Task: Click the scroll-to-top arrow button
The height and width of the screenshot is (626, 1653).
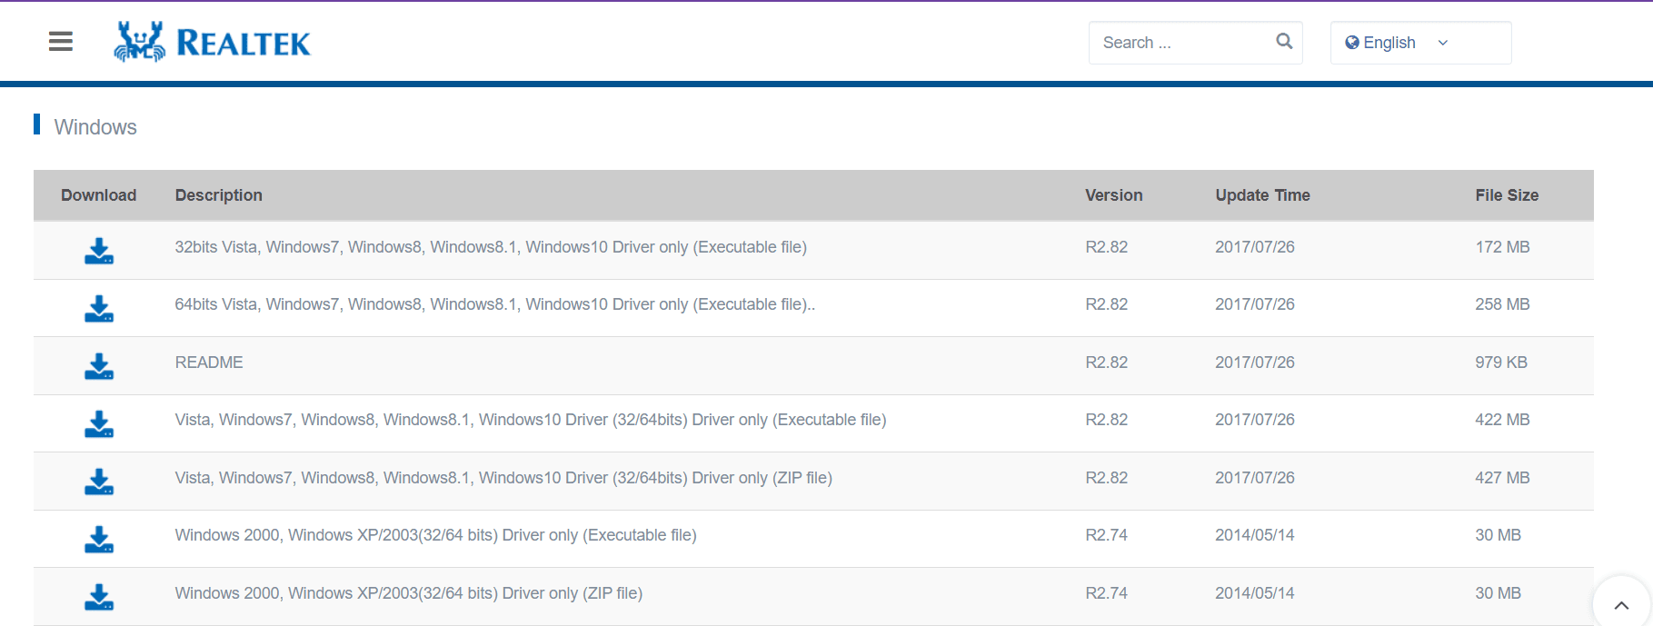Action: (x=1621, y=604)
